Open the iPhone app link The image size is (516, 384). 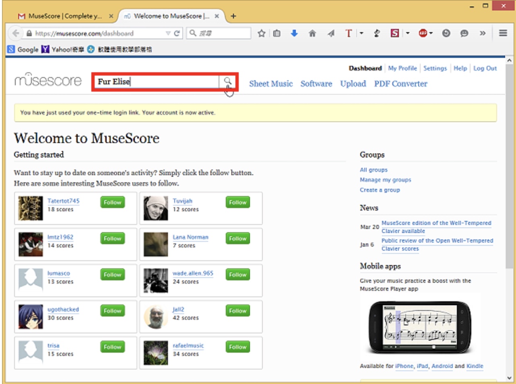tap(404, 366)
